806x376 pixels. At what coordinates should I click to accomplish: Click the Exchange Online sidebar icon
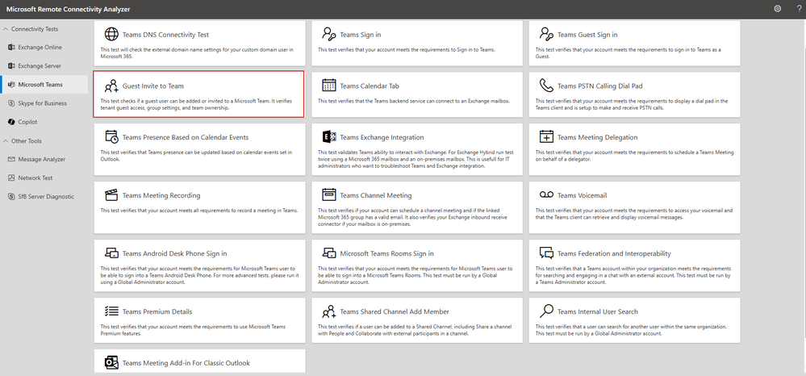click(x=11, y=48)
